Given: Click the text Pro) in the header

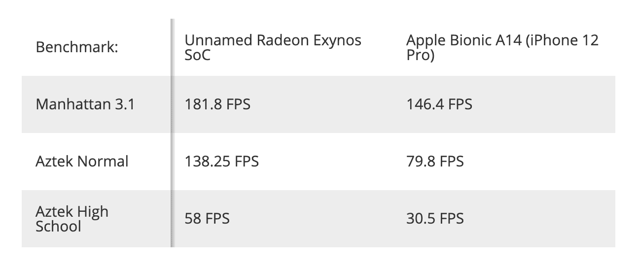Looking at the screenshot, I should pyautogui.click(x=420, y=56).
